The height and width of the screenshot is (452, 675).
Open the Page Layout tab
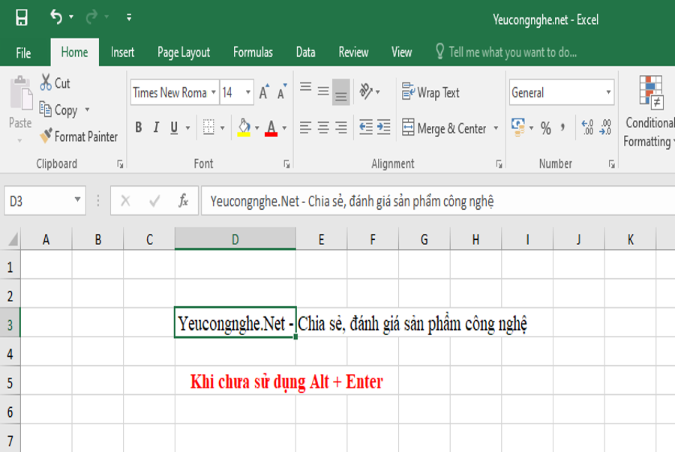184,52
